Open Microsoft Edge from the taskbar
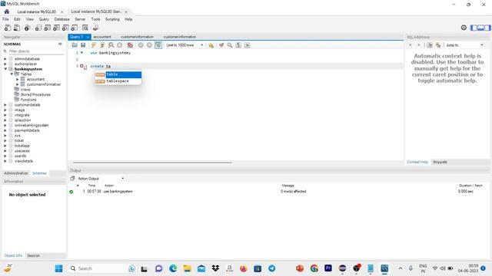The width and height of the screenshot is (492, 276). coord(173,268)
